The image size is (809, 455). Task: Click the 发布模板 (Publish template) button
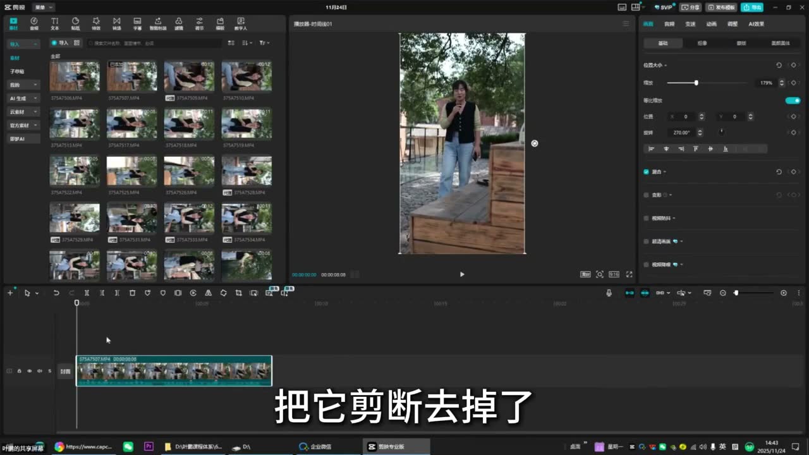pyautogui.click(x=721, y=7)
